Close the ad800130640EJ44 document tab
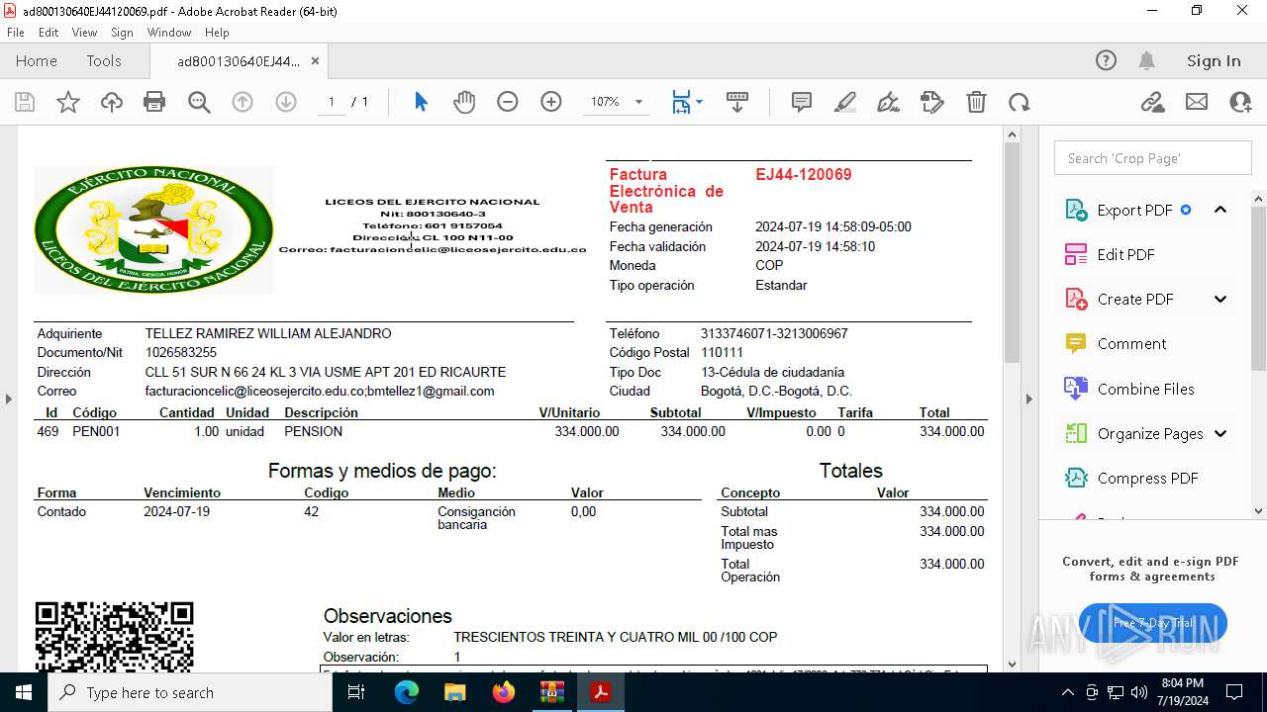Image resolution: width=1267 pixels, height=712 pixels. click(315, 60)
